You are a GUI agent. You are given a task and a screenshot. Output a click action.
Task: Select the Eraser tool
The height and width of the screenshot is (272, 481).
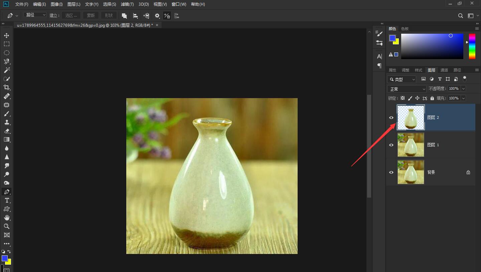pos(6,131)
